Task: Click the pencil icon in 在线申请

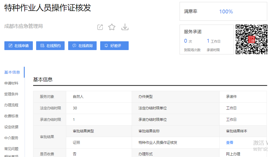Action: [x=11, y=46]
